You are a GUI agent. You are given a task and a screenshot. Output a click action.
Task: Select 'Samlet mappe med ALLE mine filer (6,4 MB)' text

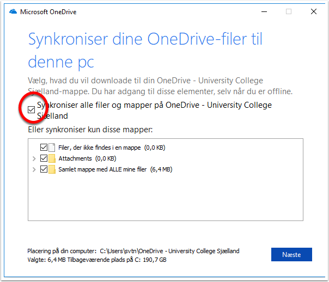115,169
